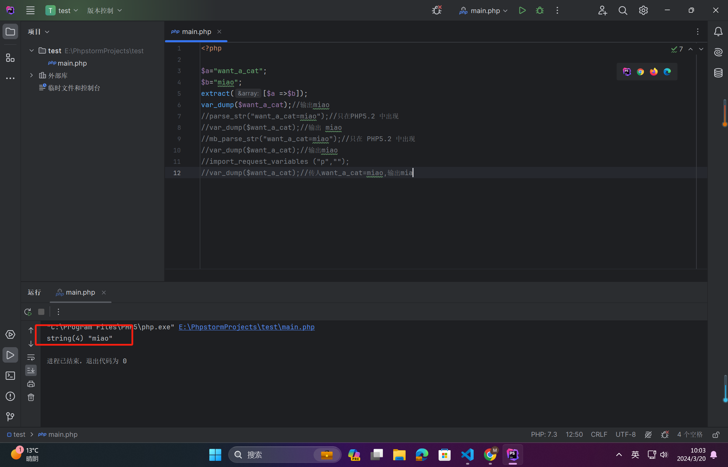
Task: Open the E:\PhpstormProjects\test\main.php console link
Action: click(x=246, y=327)
